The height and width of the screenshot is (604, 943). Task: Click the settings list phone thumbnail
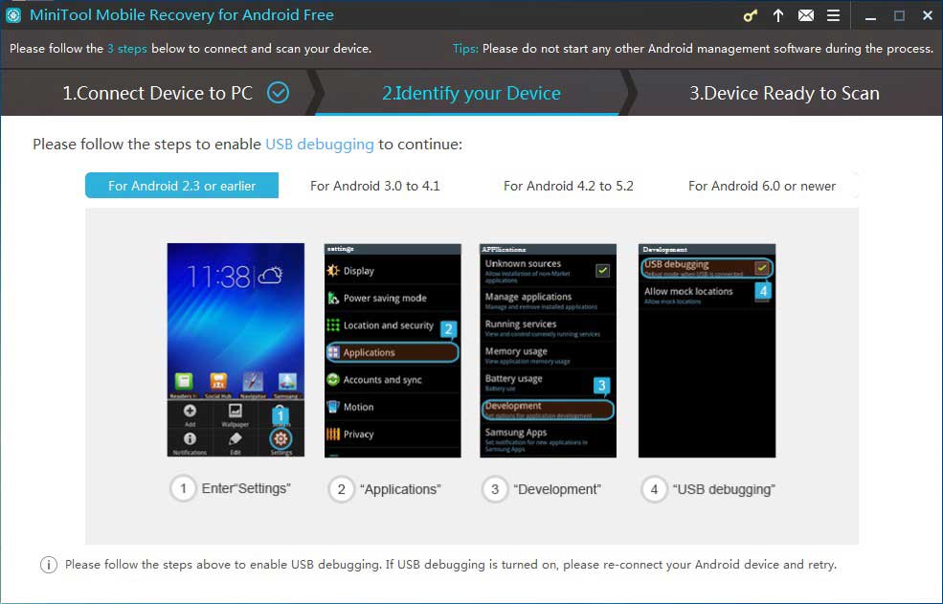click(393, 350)
